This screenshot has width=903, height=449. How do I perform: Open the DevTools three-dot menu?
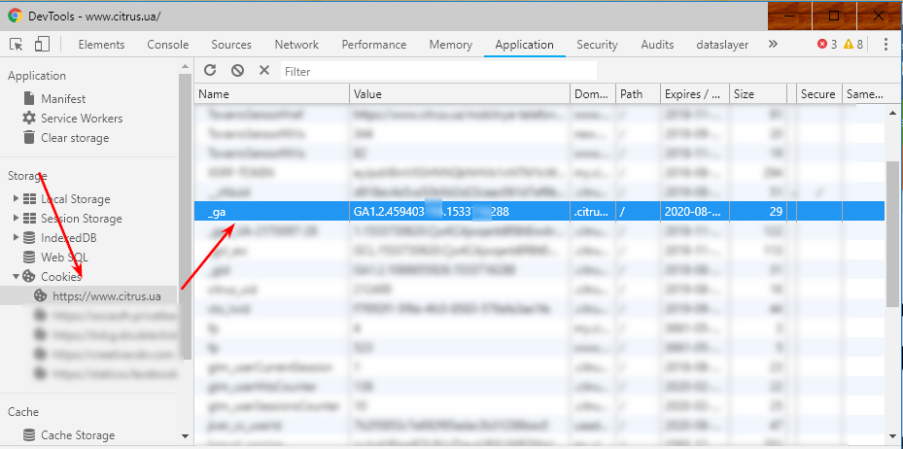(x=886, y=45)
